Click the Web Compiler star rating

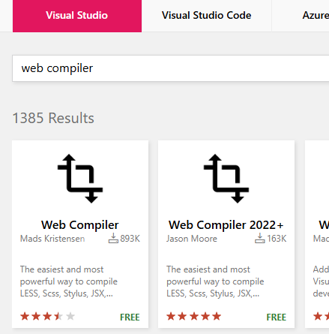click(x=47, y=317)
